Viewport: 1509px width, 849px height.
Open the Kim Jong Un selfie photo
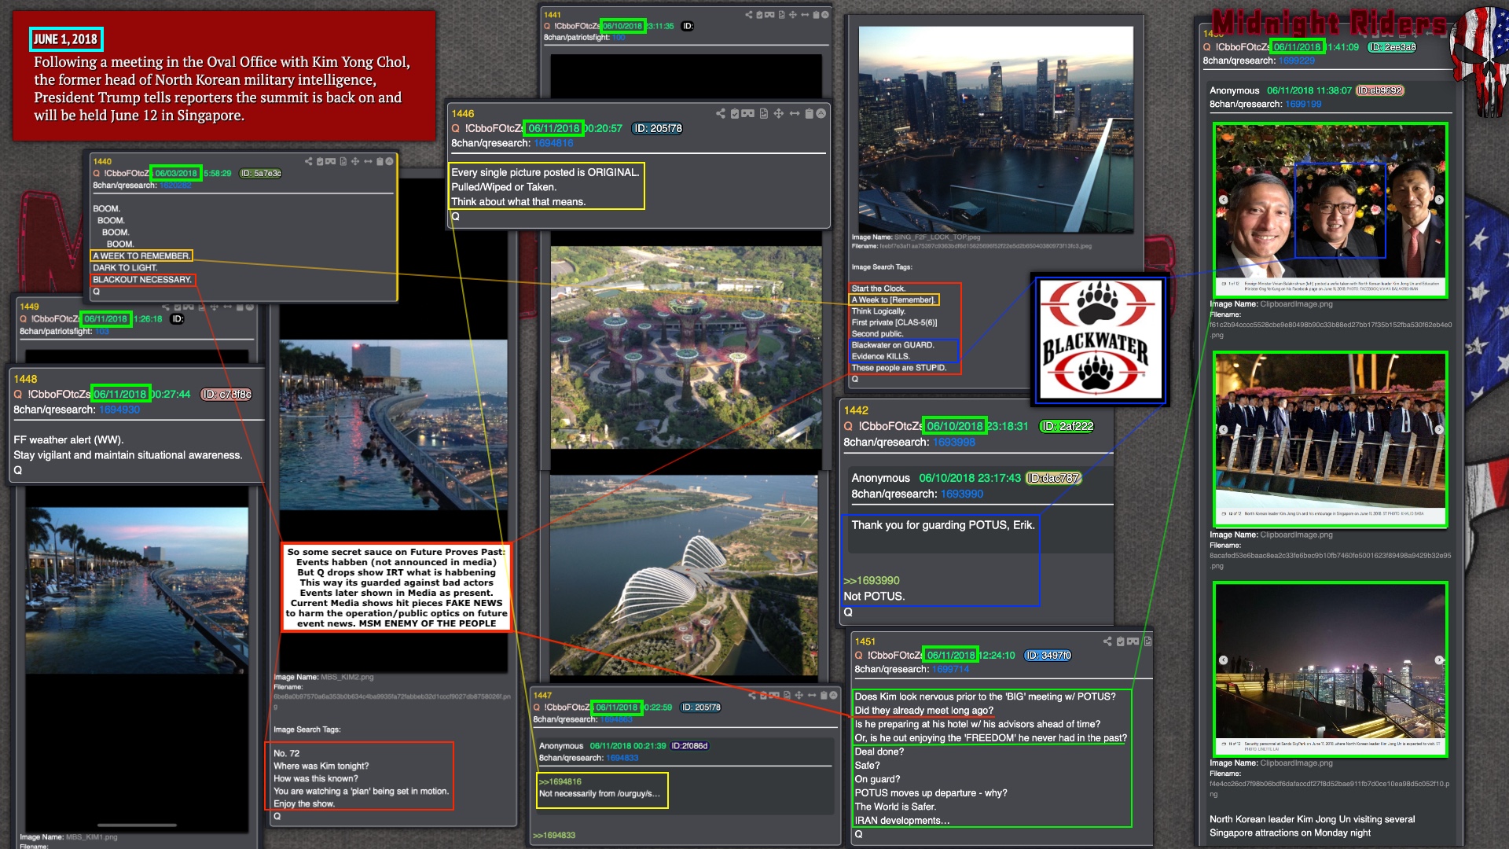[x=1331, y=209]
